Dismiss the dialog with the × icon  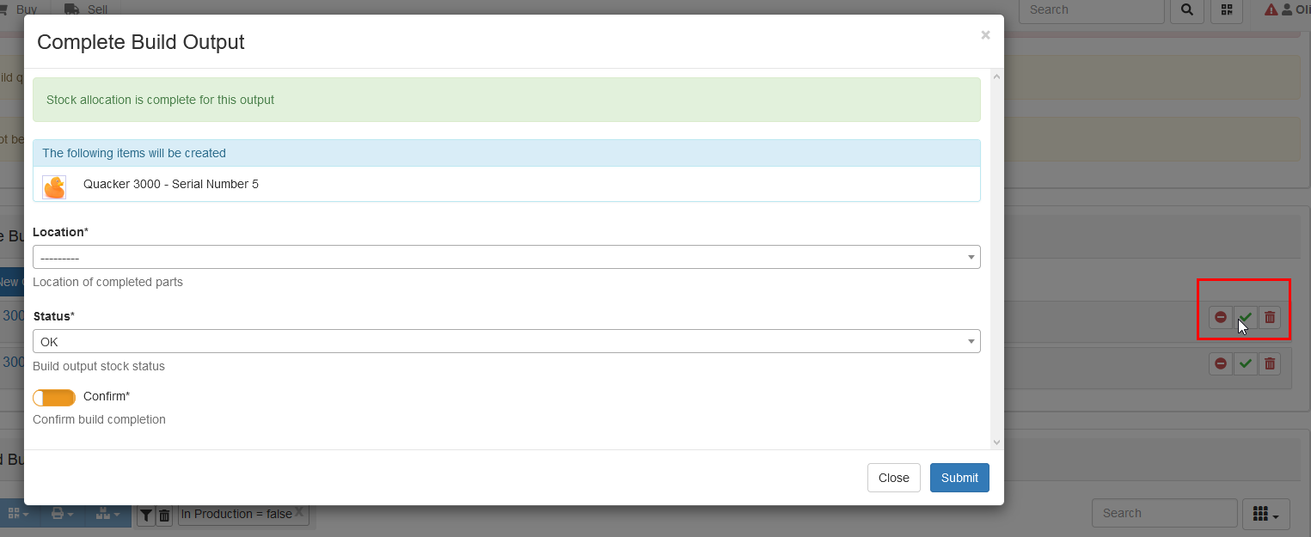click(x=985, y=35)
